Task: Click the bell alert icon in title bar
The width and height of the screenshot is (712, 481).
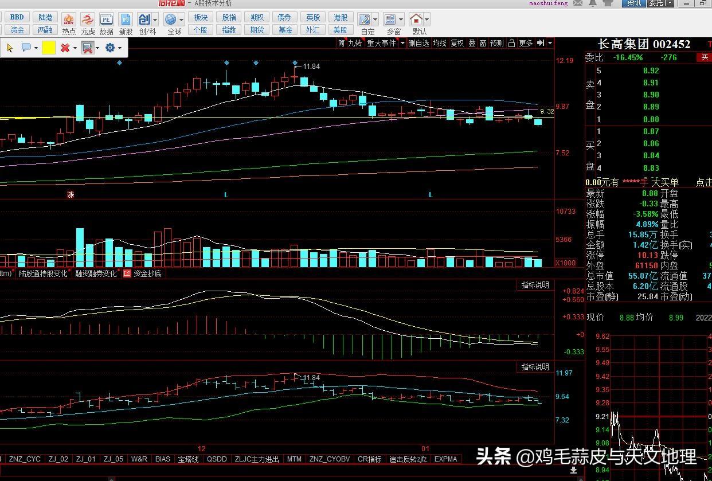Action: click(593, 3)
